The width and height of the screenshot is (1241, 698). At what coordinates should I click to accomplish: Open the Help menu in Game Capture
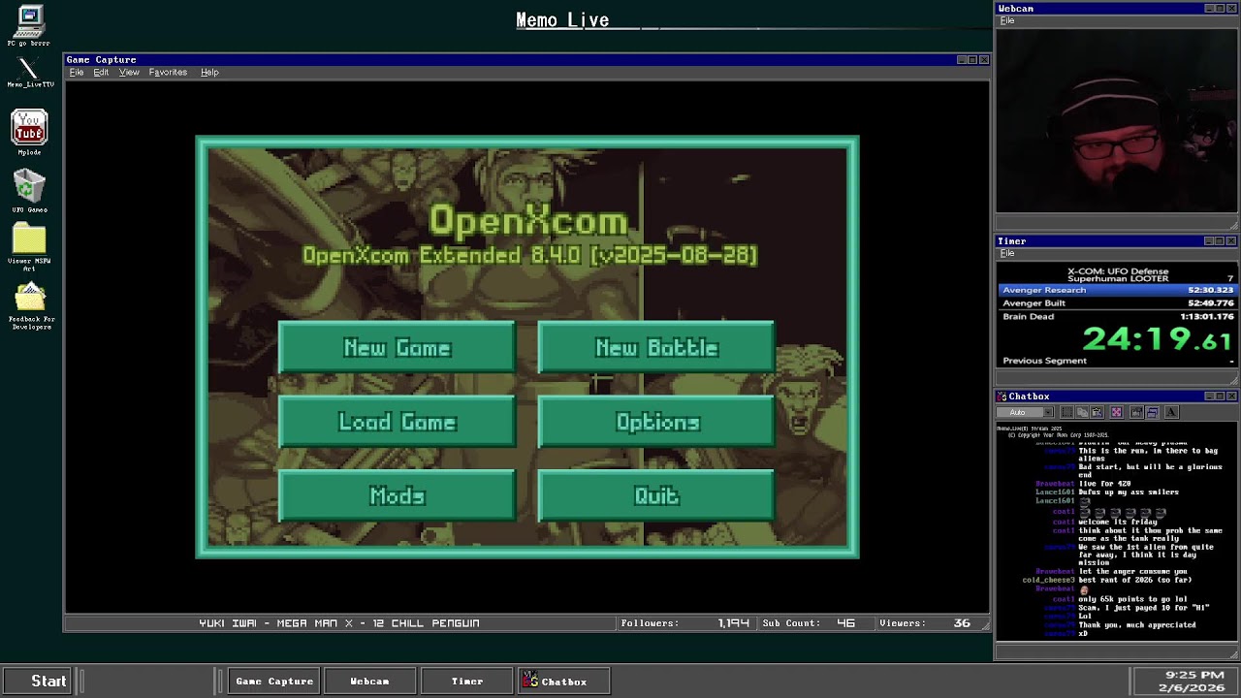(209, 73)
